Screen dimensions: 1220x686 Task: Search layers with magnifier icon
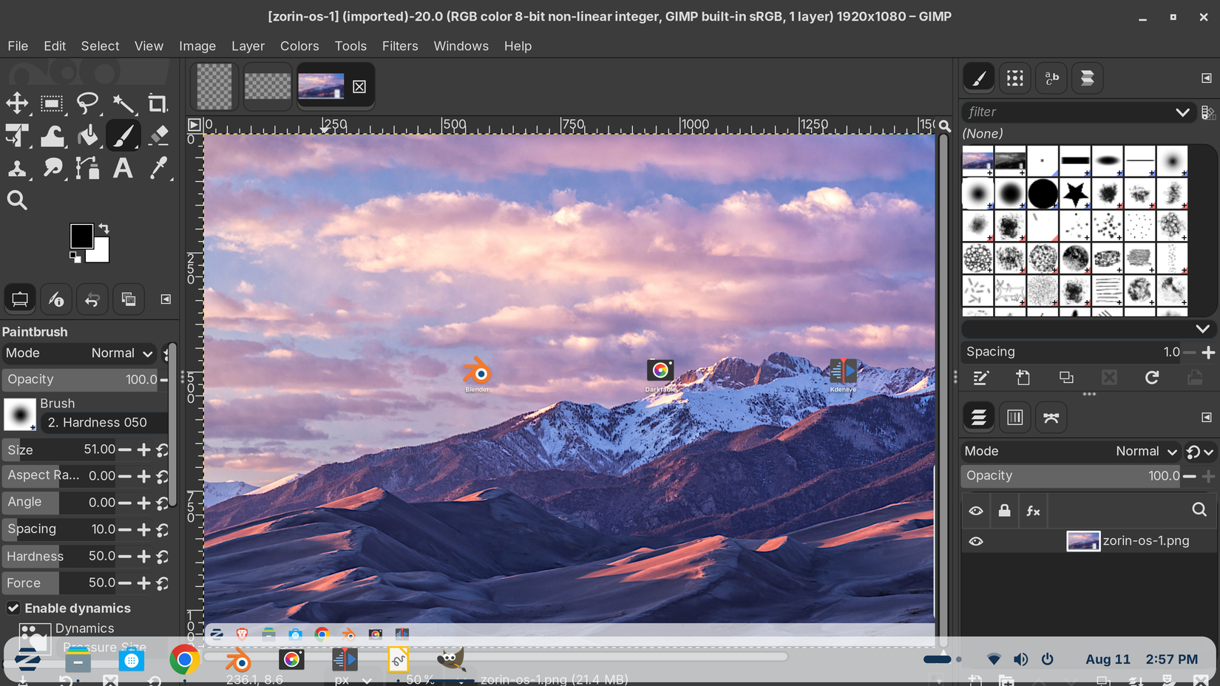(x=1199, y=510)
